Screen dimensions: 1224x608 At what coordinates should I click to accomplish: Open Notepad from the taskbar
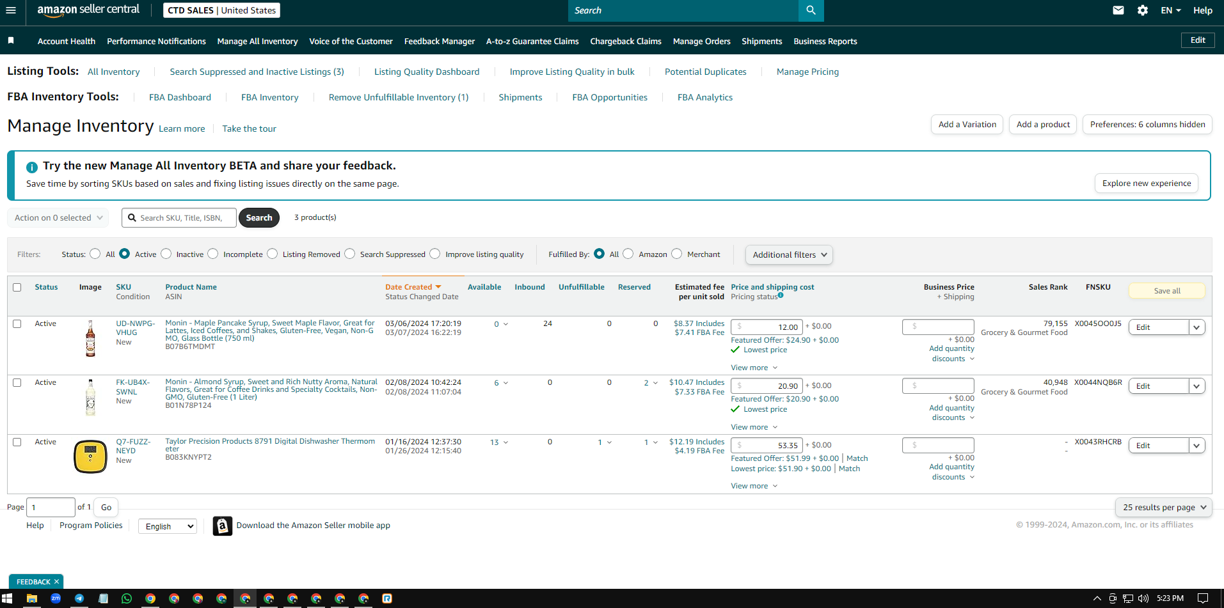point(104,598)
